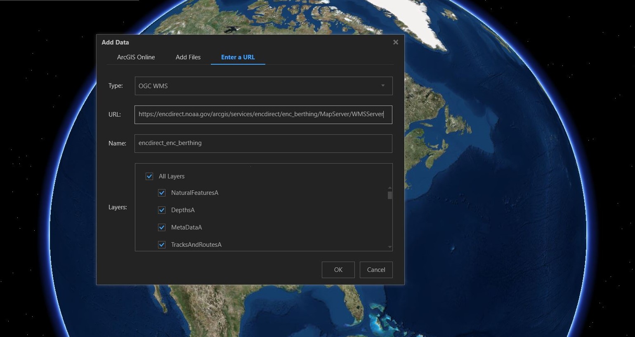Viewport: 635px width, 337px height.
Task: Uncheck the All Layers checkbox
Action: pyautogui.click(x=149, y=176)
